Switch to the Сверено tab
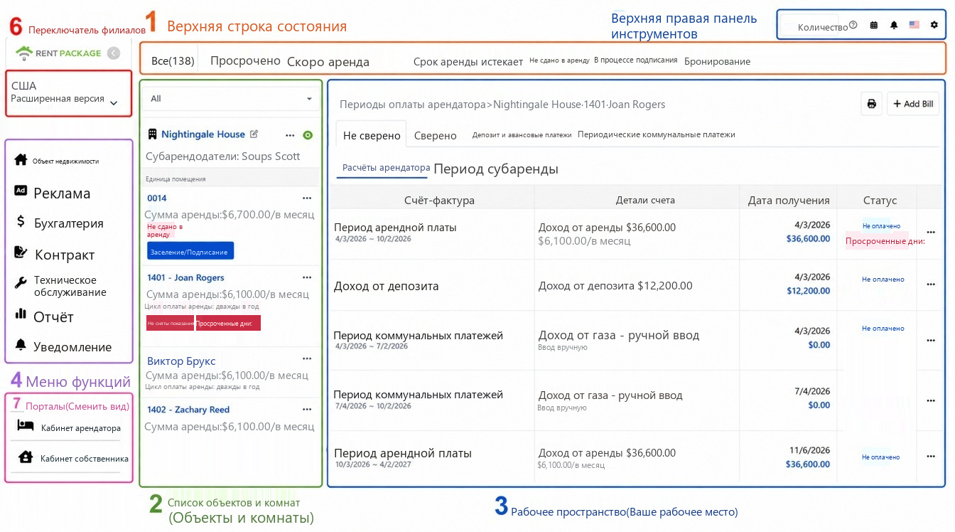 pos(436,135)
